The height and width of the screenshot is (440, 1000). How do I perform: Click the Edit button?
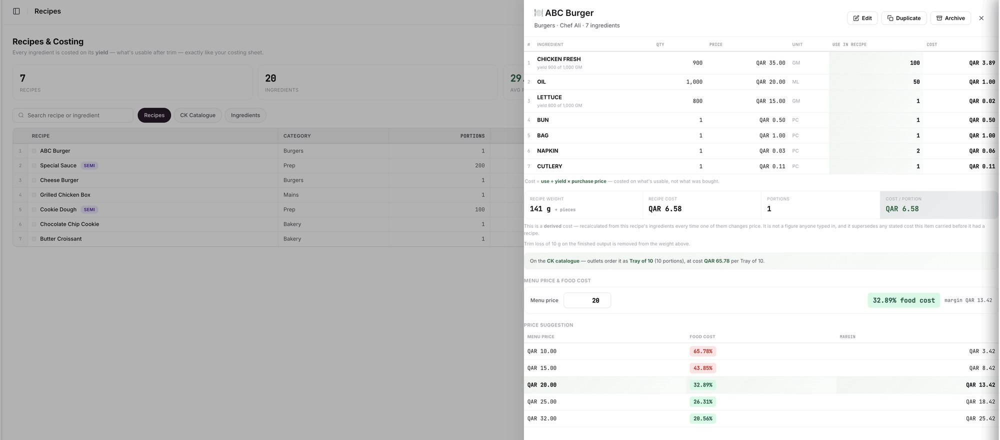click(862, 18)
